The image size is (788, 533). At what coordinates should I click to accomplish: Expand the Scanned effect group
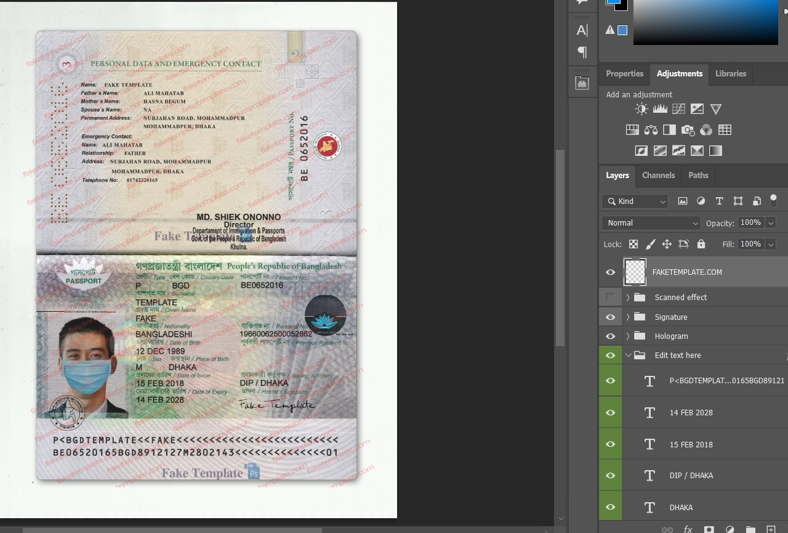[x=627, y=297]
